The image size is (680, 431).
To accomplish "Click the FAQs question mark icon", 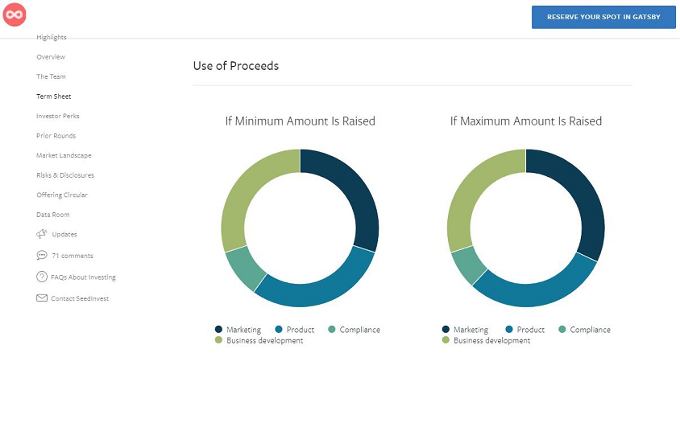I will coord(42,277).
